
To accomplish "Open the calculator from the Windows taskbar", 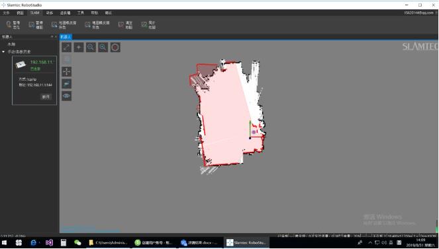I will point(64,242).
